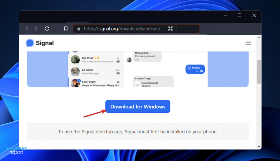
Task: Select the browser back navigation arrow
Action: (x=26, y=28)
